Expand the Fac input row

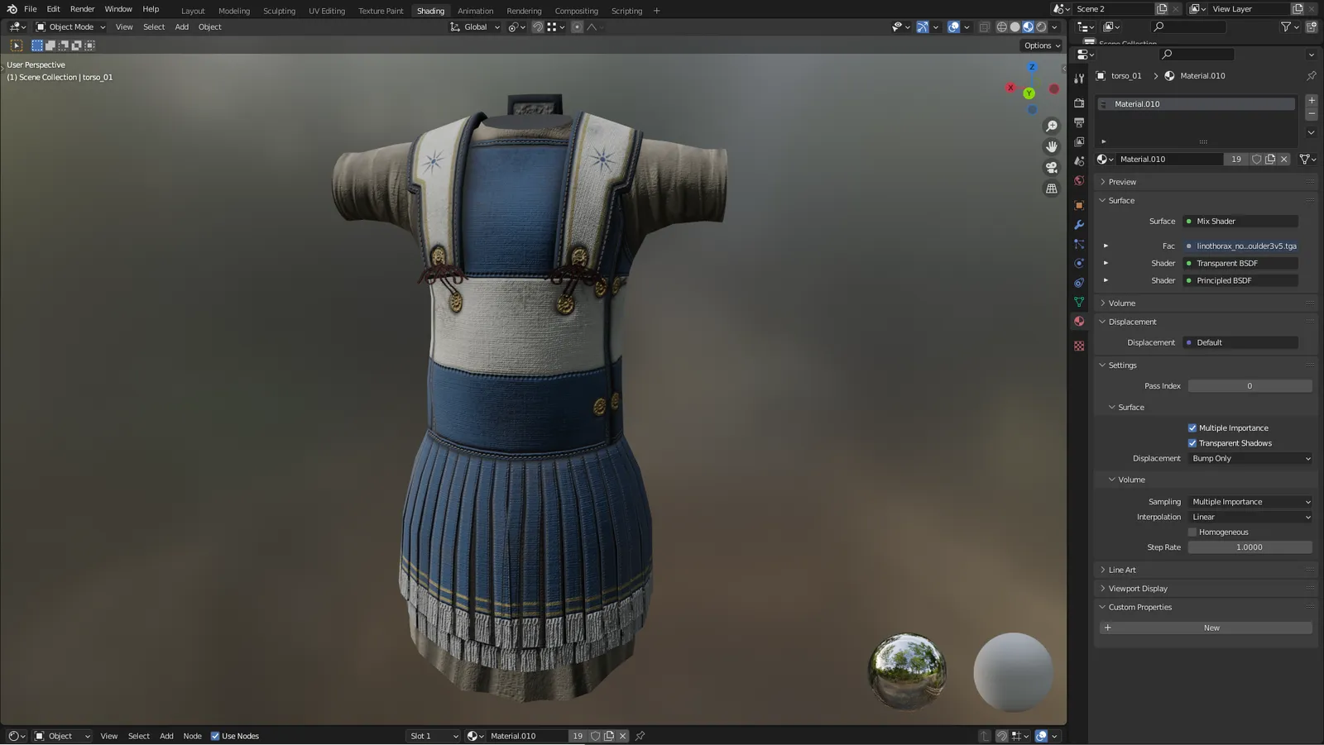(x=1106, y=246)
